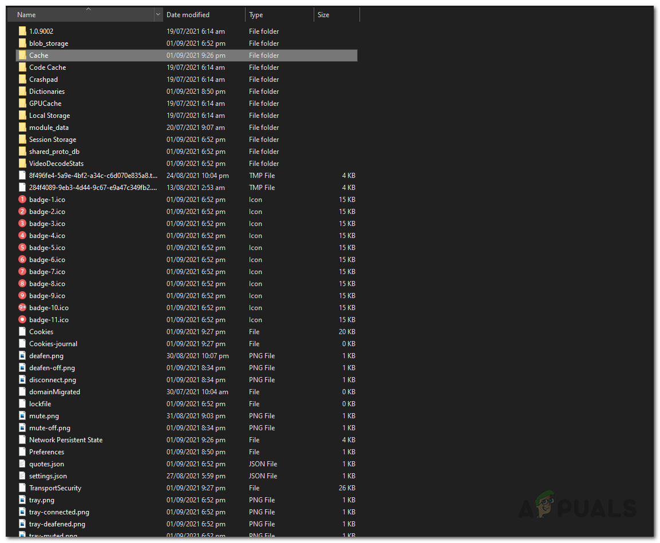Click the deafen.png file icon

click(x=22, y=356)
